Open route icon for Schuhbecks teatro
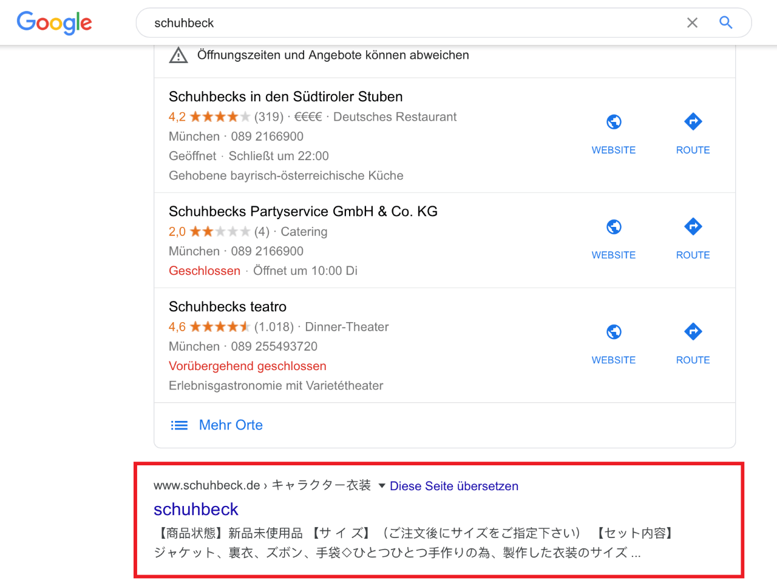This screenshot has height=586, width=777. [x=693, y=331]
